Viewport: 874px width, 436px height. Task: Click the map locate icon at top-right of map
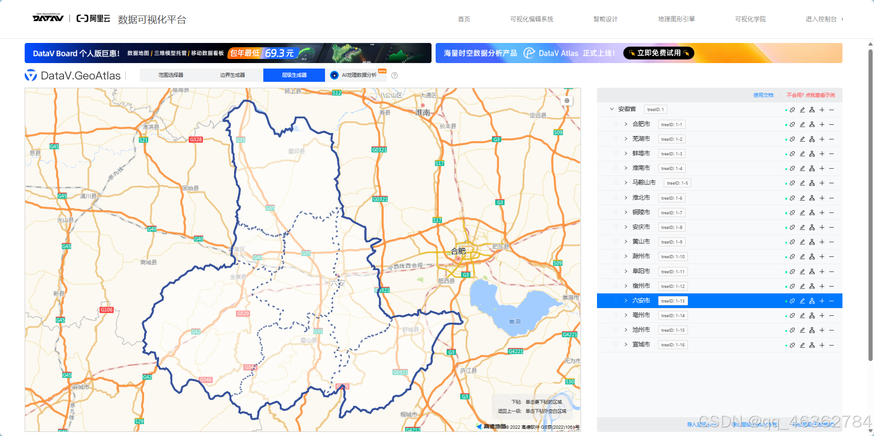coord(567,101)
